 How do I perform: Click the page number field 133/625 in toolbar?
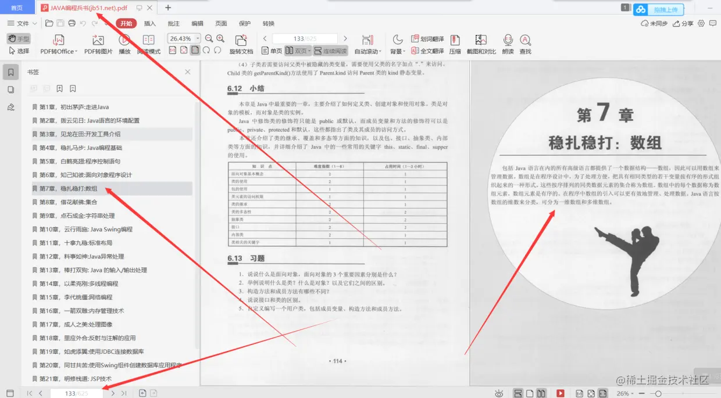[305, 38]
